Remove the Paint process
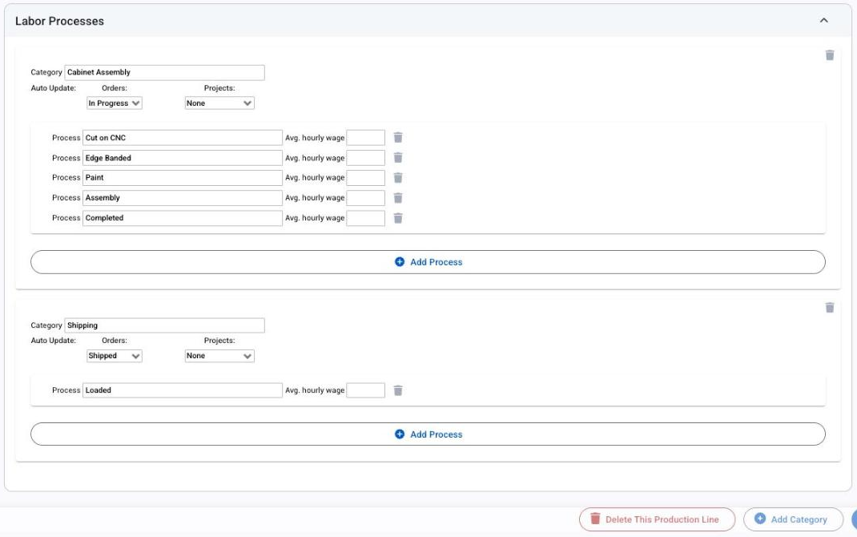Screen dimensions: 857x537 (398, 178)
